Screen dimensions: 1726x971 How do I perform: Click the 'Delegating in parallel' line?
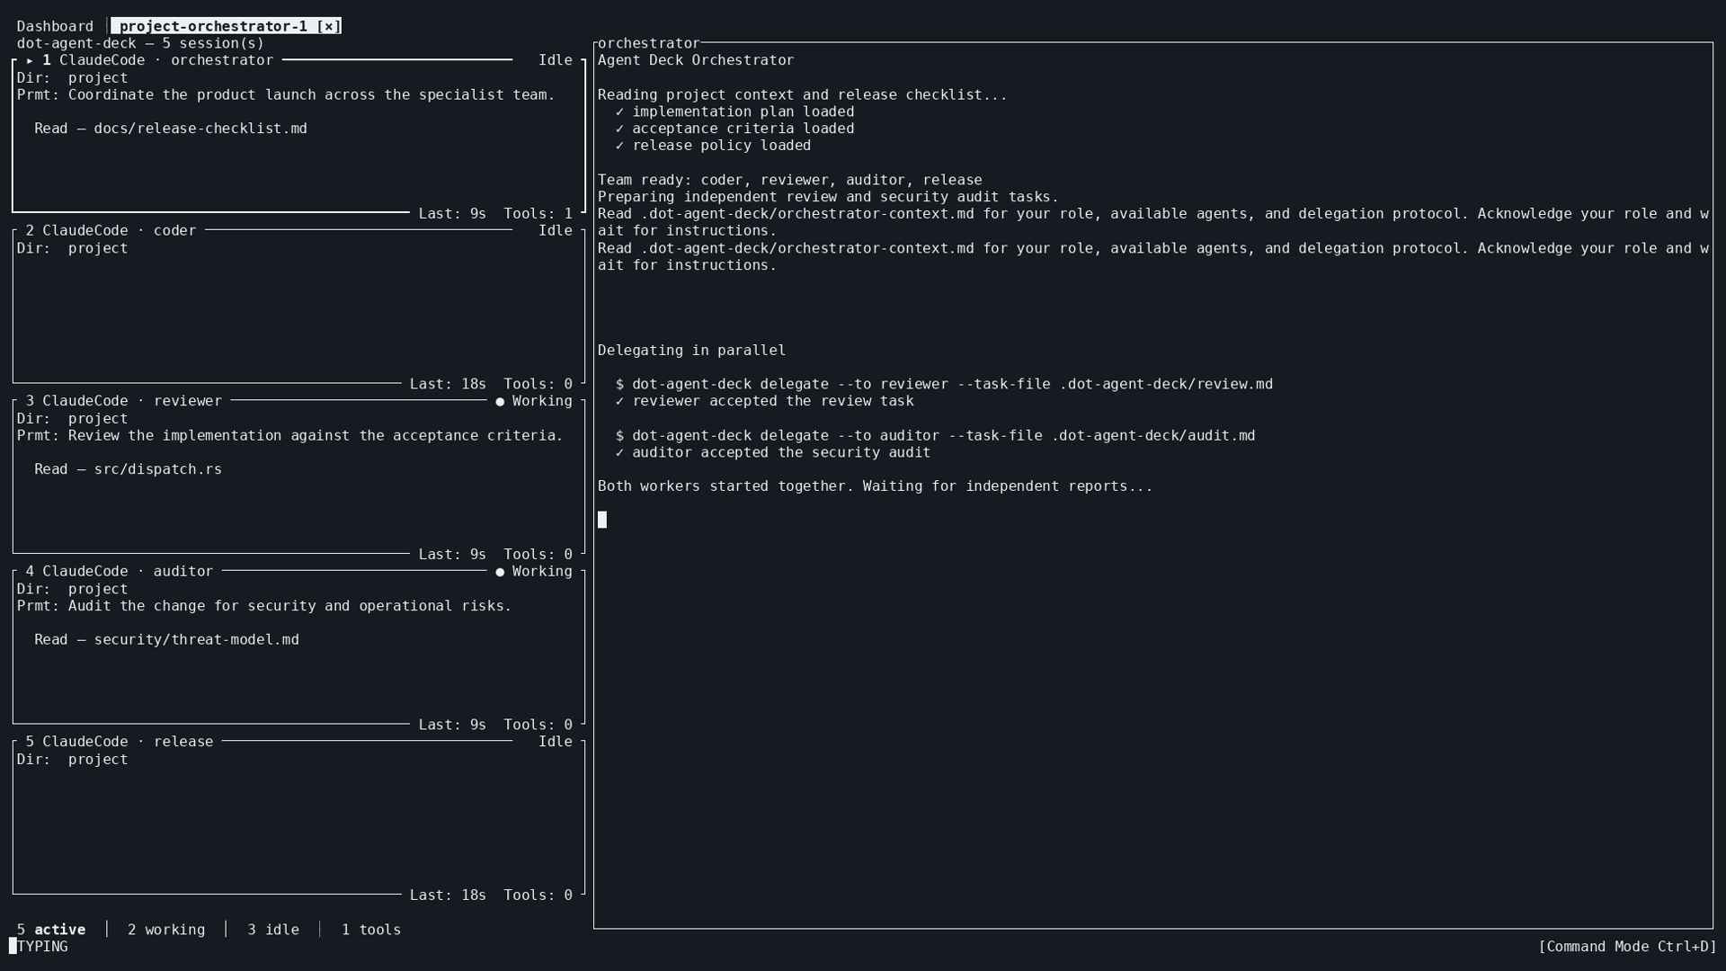(x=691, y=351)
